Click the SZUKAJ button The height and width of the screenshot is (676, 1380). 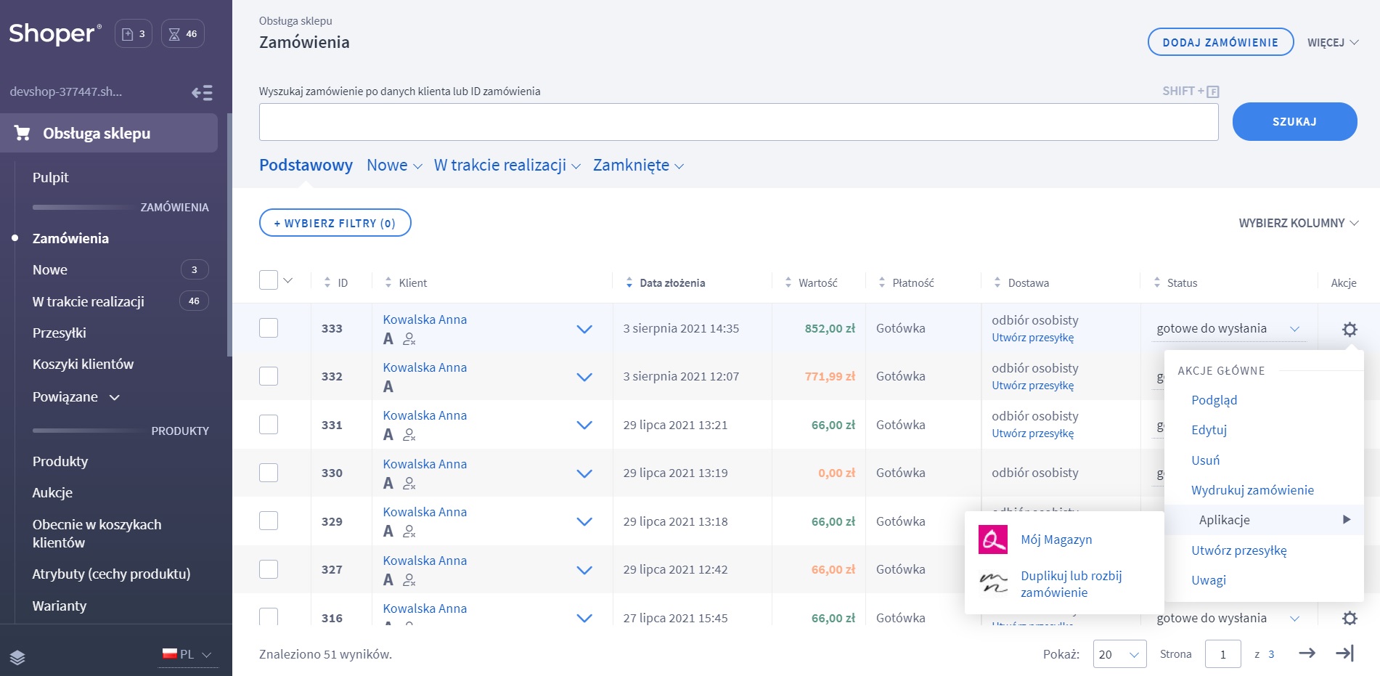(x=1294, y=121)
